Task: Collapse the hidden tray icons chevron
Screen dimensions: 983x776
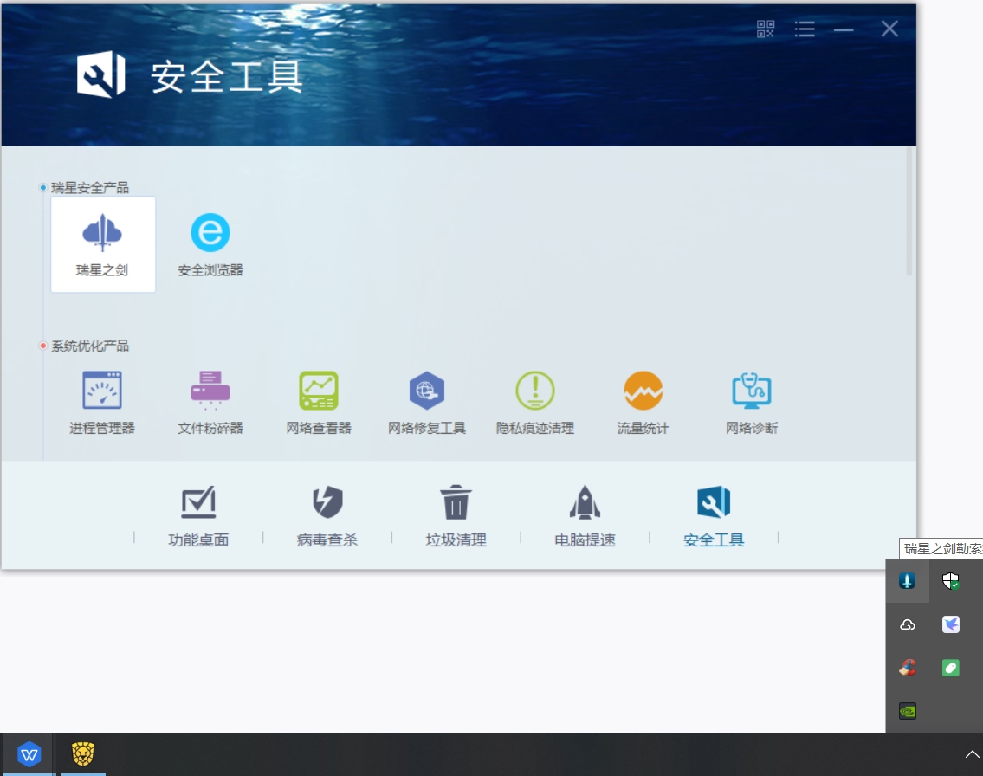Action: [x=973, y=754]
